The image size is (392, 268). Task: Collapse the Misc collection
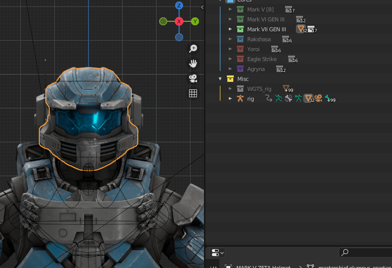coord(220,79)
